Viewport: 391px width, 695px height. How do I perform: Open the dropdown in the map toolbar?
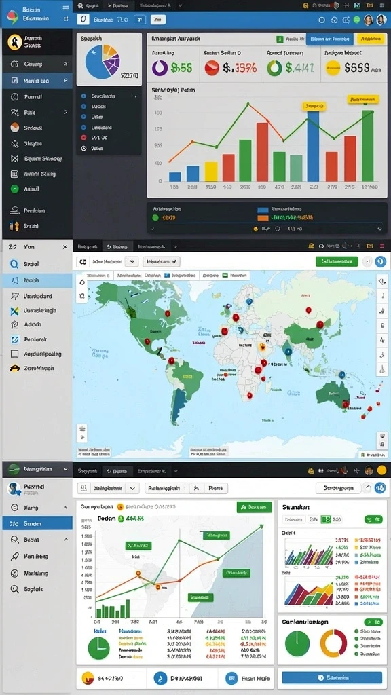(x=162, y=262)
